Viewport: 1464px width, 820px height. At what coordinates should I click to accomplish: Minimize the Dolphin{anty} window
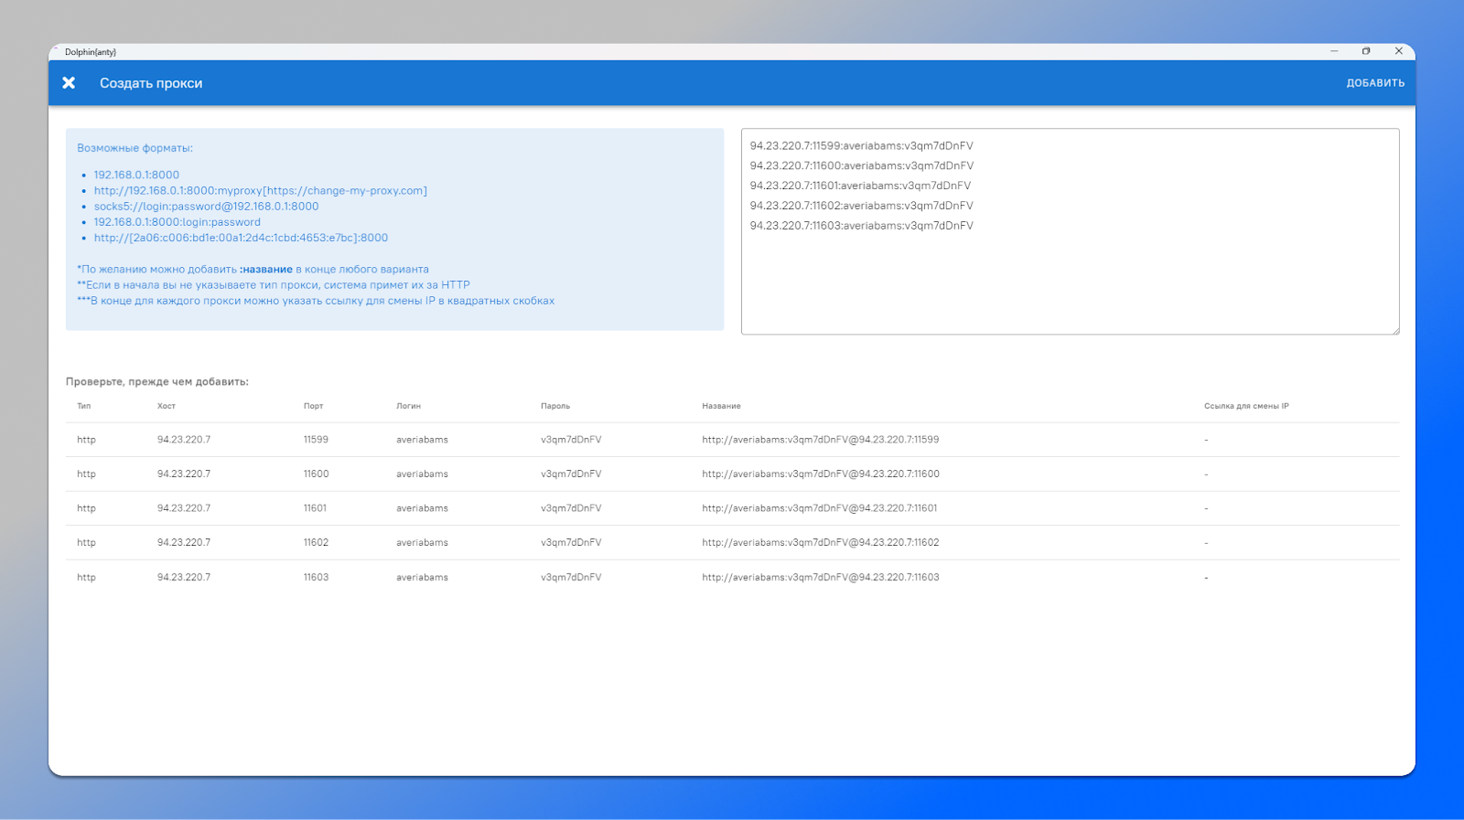pyautogui.click(x=1334, y=51)
